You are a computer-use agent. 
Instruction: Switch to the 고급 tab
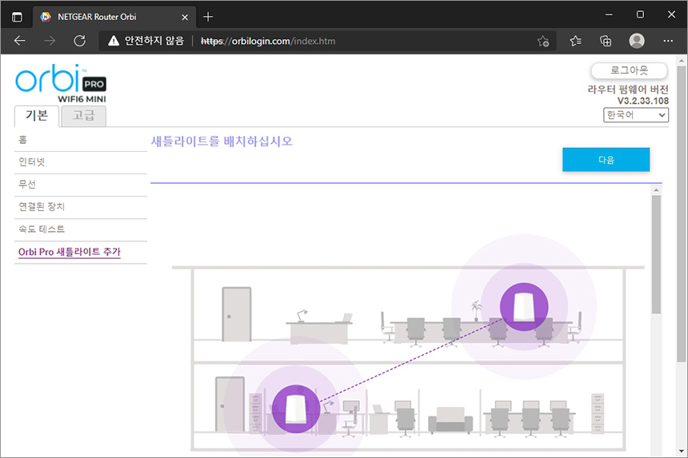[83, 116]
